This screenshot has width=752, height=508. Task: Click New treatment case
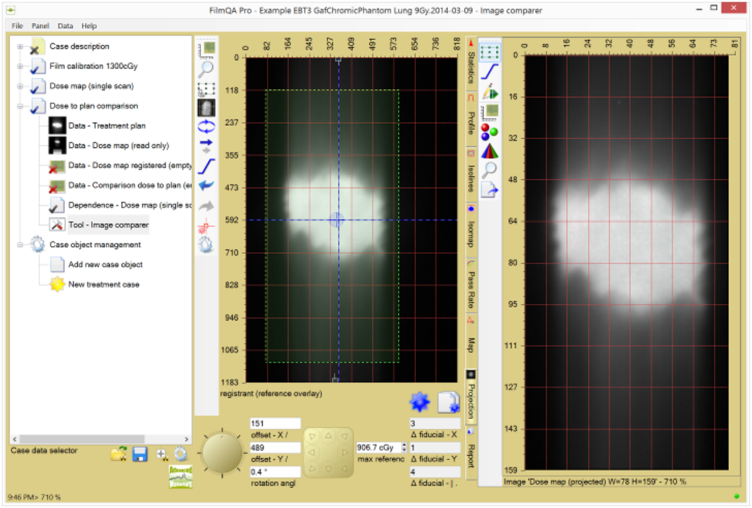[x=104, y=284]
